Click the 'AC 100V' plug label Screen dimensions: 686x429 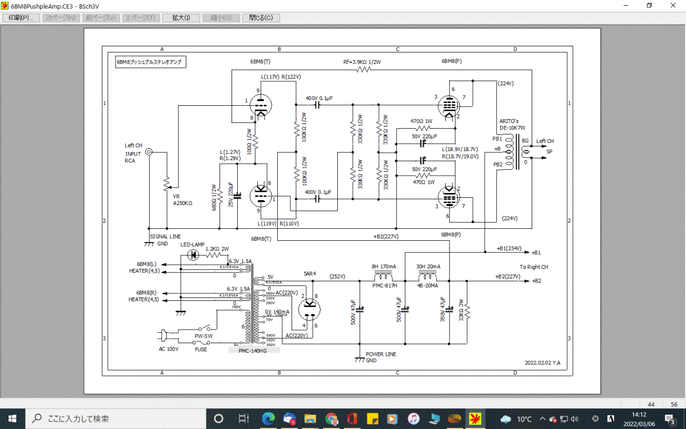(169, 349)
